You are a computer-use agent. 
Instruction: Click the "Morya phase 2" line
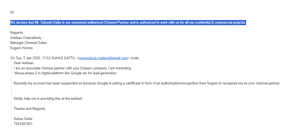click(x=66, y=73)
